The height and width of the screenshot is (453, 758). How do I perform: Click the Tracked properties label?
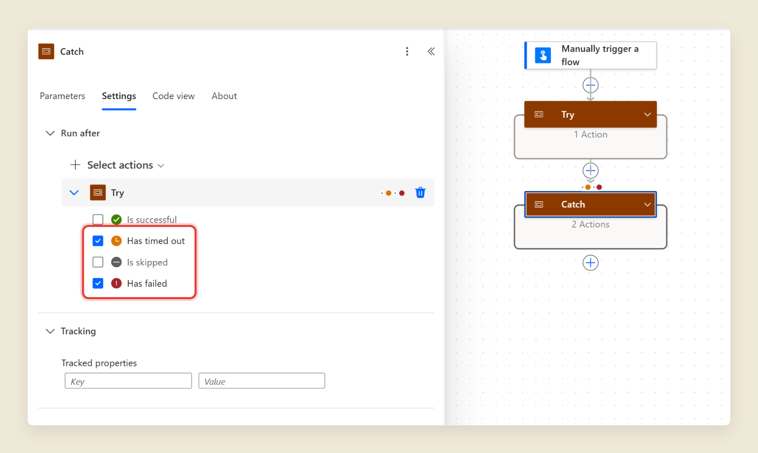tap(99, 363)
